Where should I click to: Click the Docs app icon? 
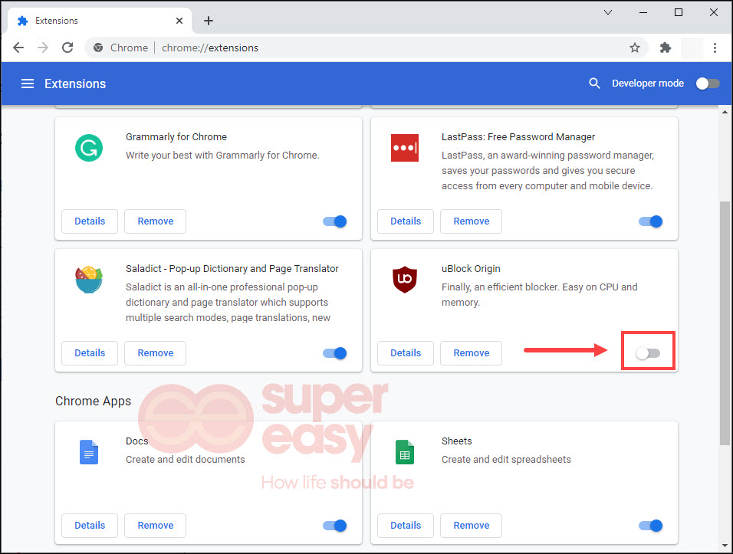pos(89,451)
